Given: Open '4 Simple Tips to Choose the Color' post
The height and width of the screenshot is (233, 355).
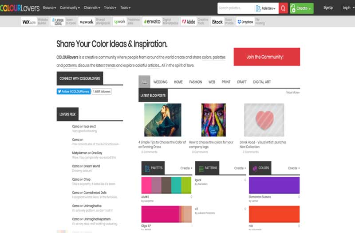Looking at the screenshot, I should (x=162, y=145).
